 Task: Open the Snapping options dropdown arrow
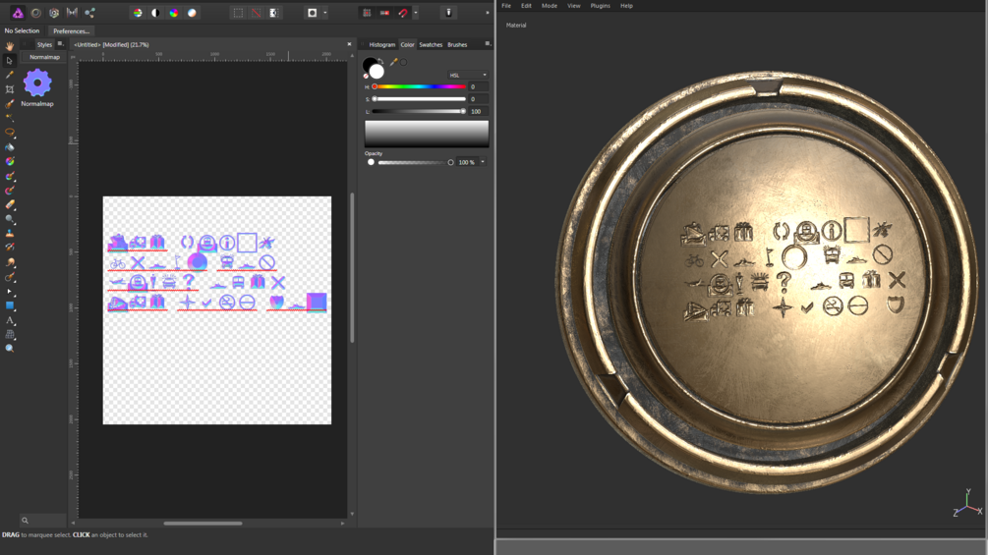point(415,13)
